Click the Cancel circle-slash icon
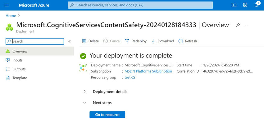Image resolution: width=264 pixels, height=127 pixels. click(105, 41)
